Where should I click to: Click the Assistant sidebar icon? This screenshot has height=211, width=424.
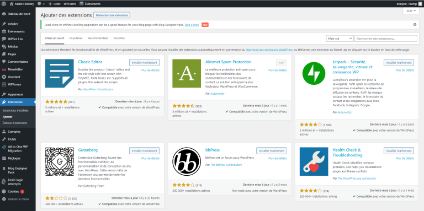tap(4, 77)
